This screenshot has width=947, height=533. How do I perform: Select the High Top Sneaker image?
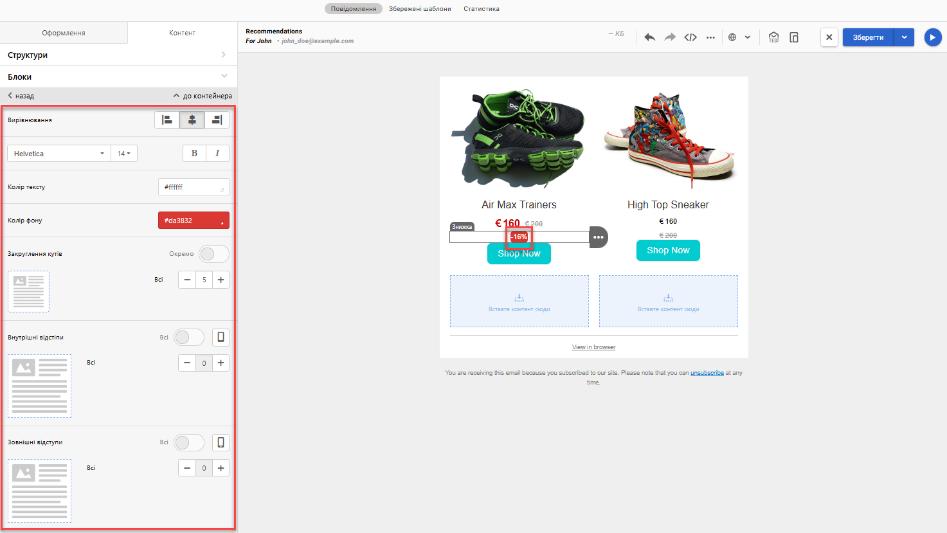pyautogui.click(x=669, y=139)
